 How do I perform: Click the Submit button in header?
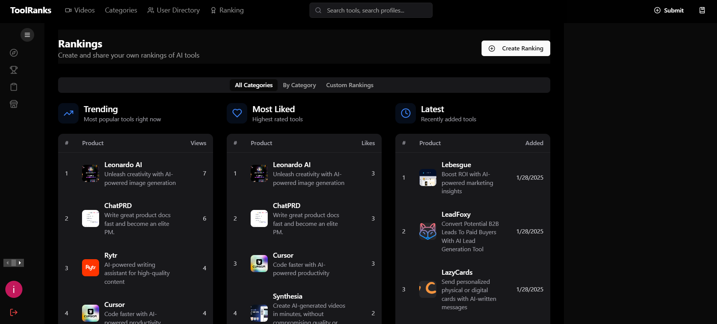(669, 10)
